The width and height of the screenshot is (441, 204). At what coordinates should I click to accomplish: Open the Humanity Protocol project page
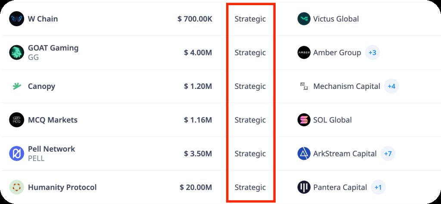(x=62, y=187)
